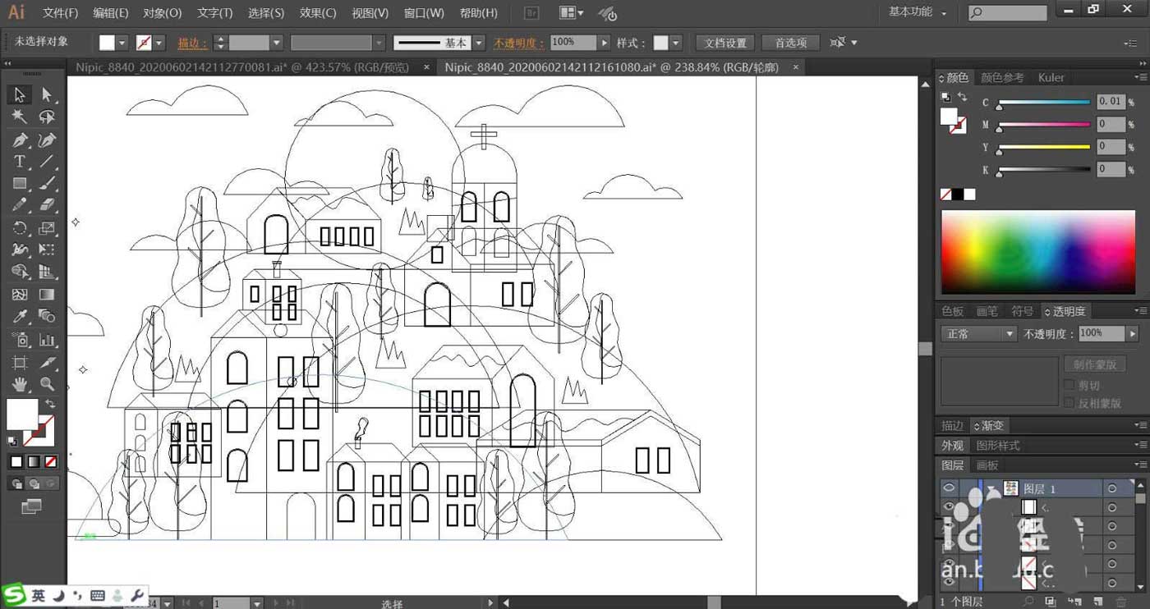This screenshot has height=609, width=1150.
Task: Open Bridge (Br) from the top bar
Action: tap(531, 13)
